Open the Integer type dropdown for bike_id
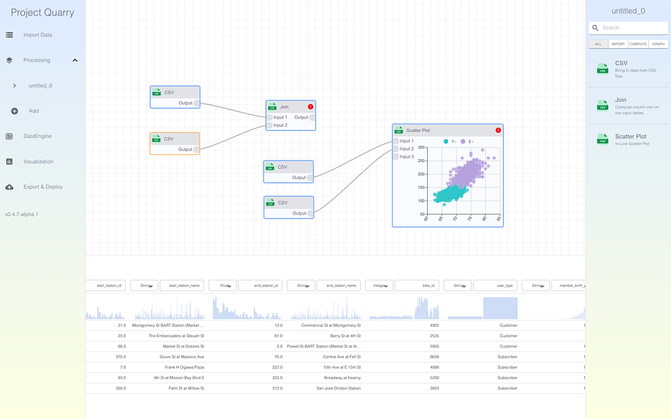The image size is (671, 419). click(380, 286)
